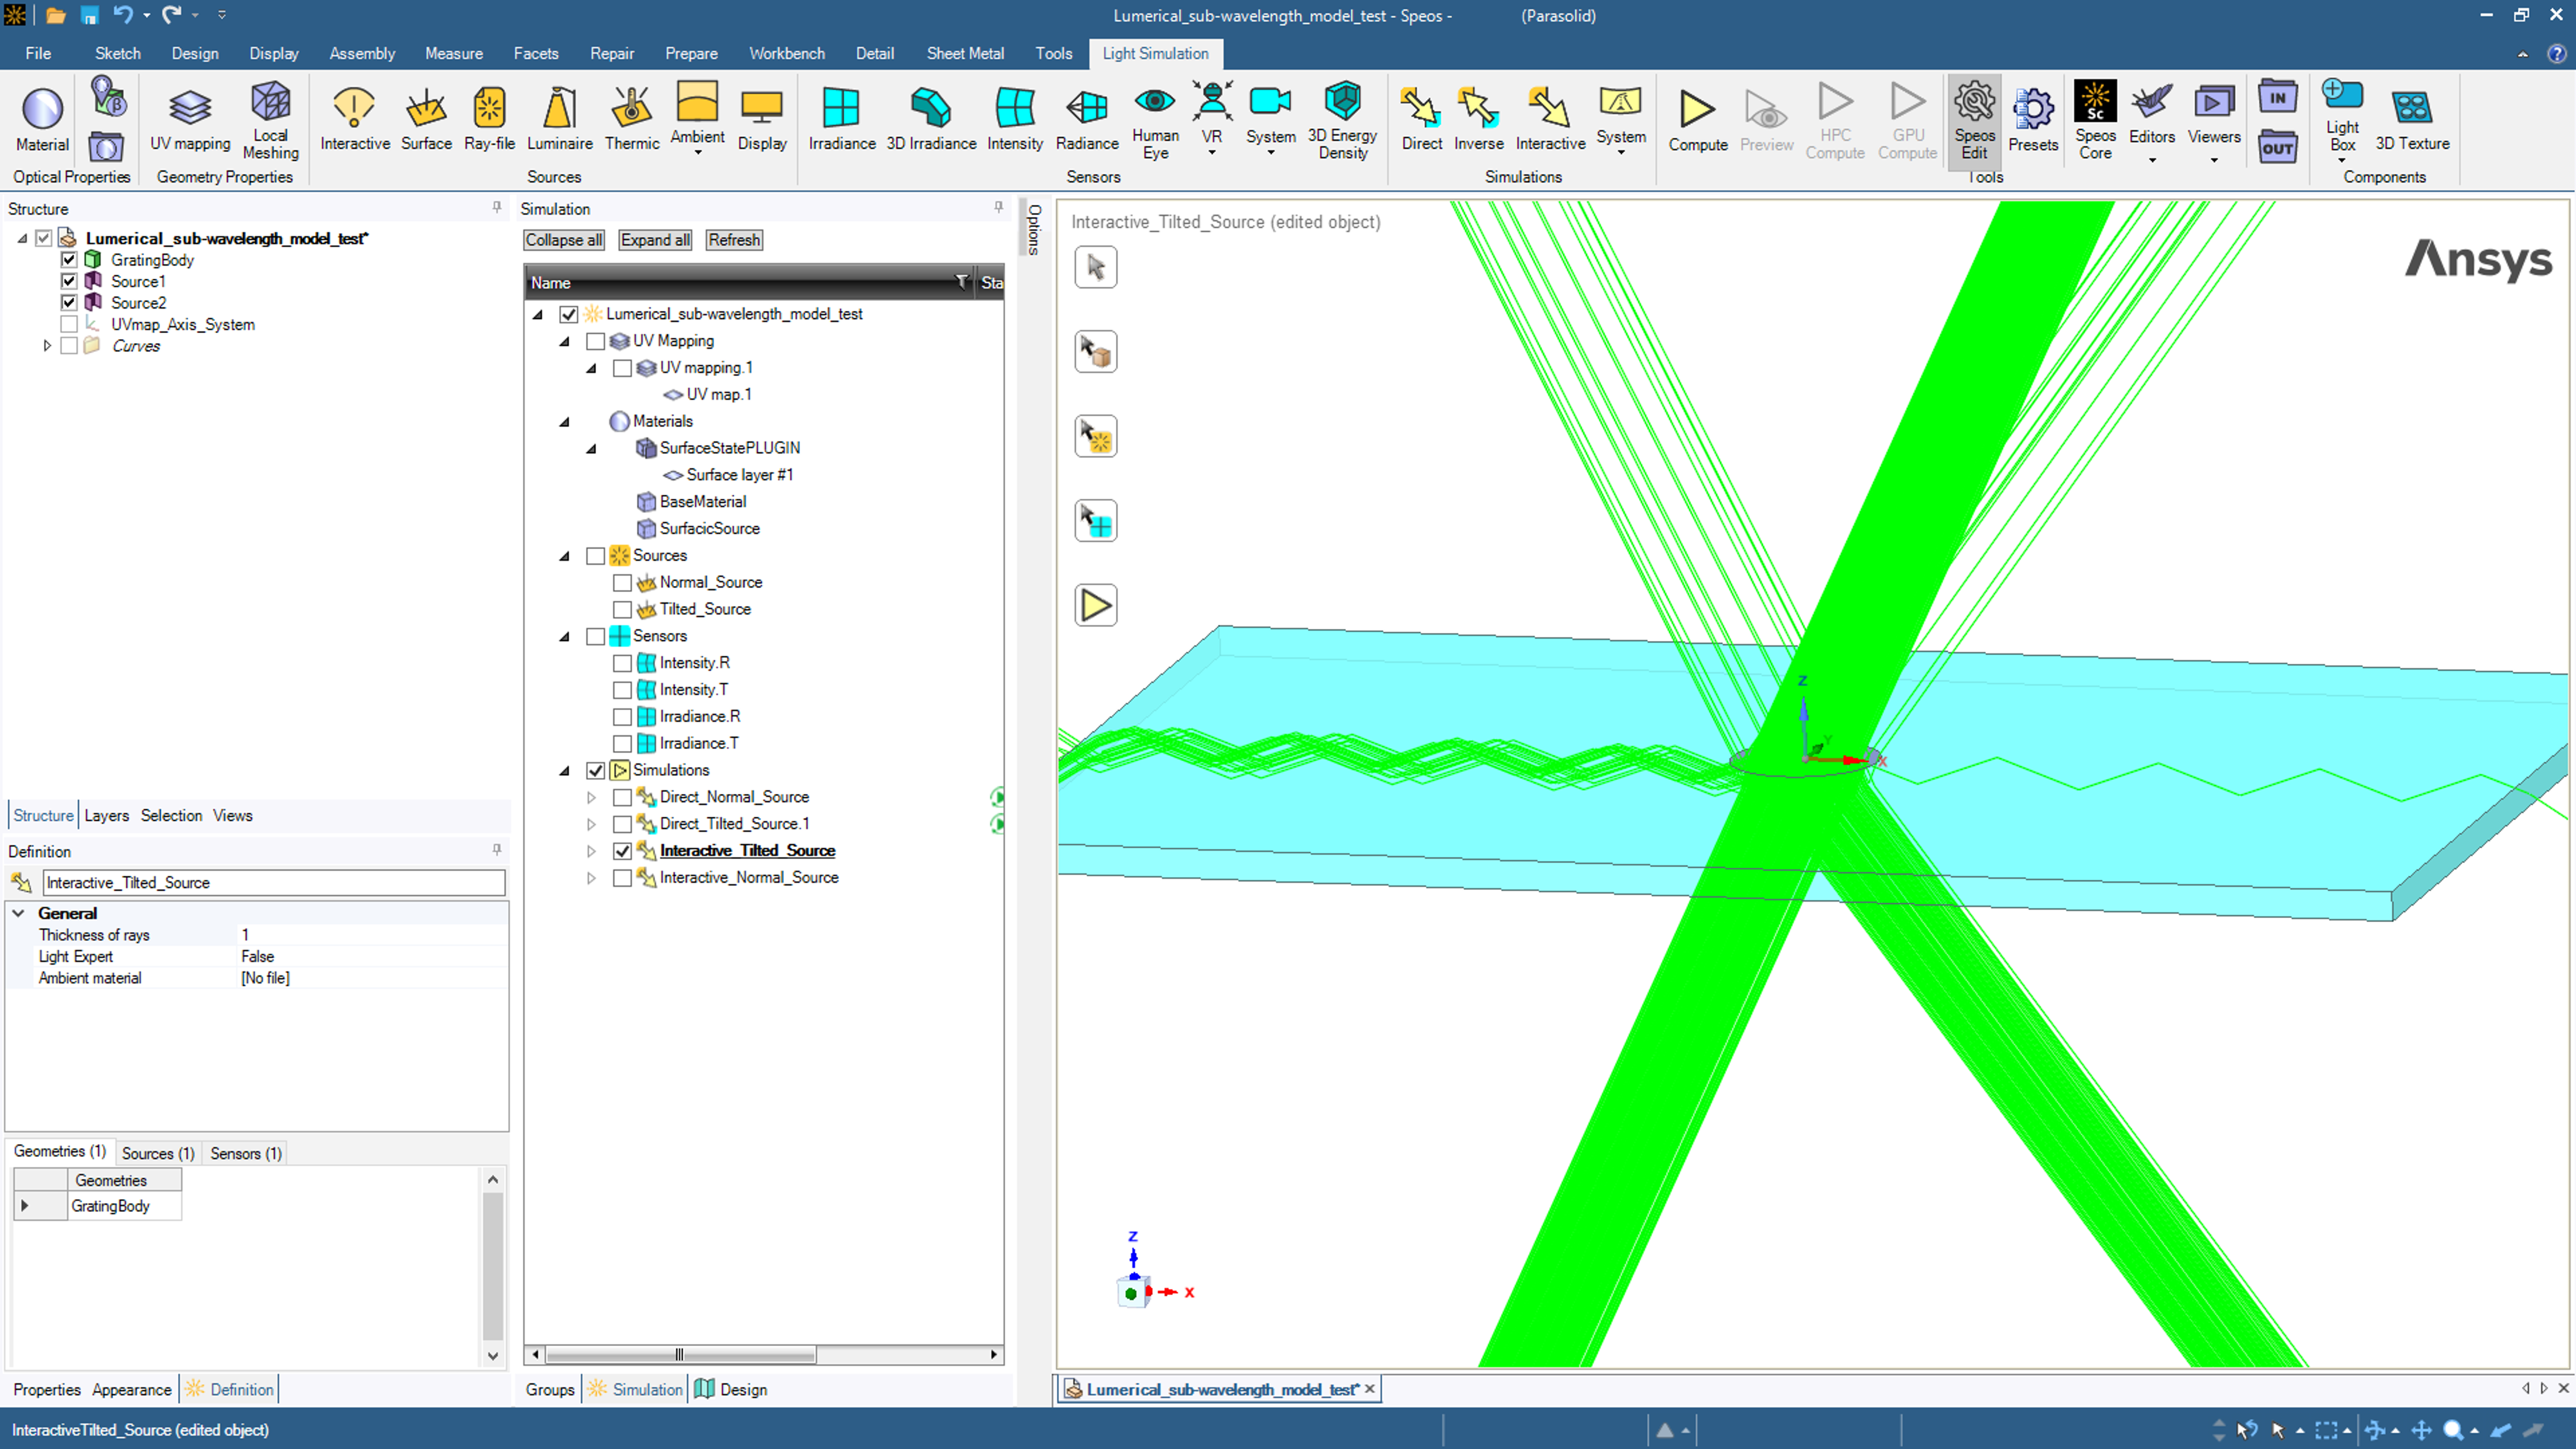Open the Material optical properties tool
The image size is (2576, 1449).
pyautogui.click(x=42, y=120)
